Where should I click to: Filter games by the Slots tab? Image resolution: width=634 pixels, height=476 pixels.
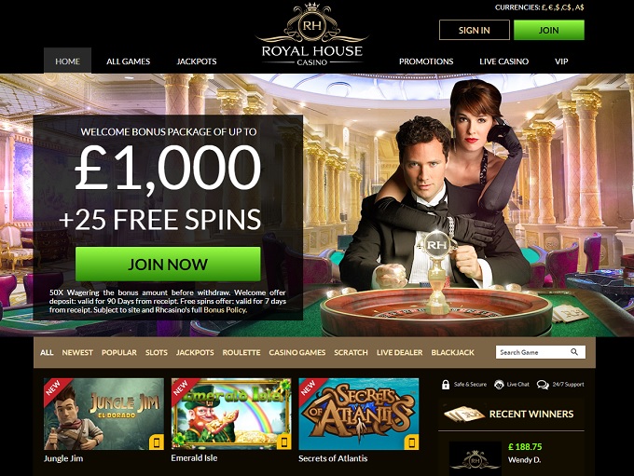coord(157,352)
